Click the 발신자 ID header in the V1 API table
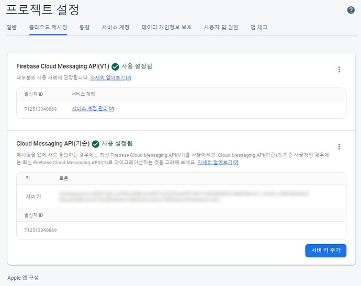 point(33,94)
